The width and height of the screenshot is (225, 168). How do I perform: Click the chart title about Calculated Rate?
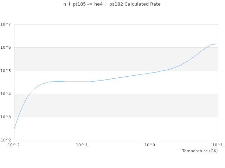[112, 4]
